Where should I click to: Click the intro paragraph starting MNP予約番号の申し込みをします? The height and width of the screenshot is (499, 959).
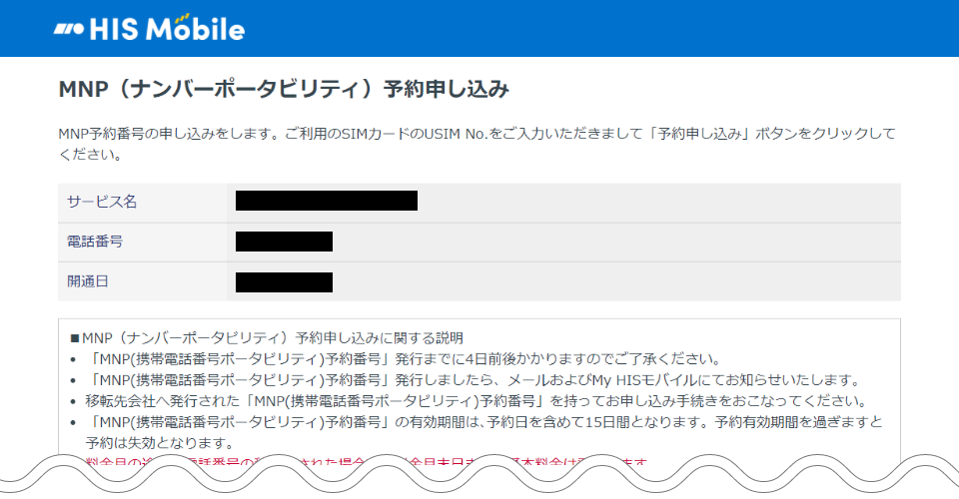477,144
